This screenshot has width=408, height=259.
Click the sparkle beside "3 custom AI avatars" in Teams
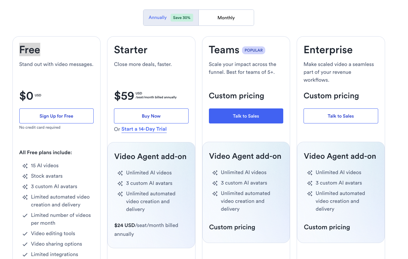point(215,183)
